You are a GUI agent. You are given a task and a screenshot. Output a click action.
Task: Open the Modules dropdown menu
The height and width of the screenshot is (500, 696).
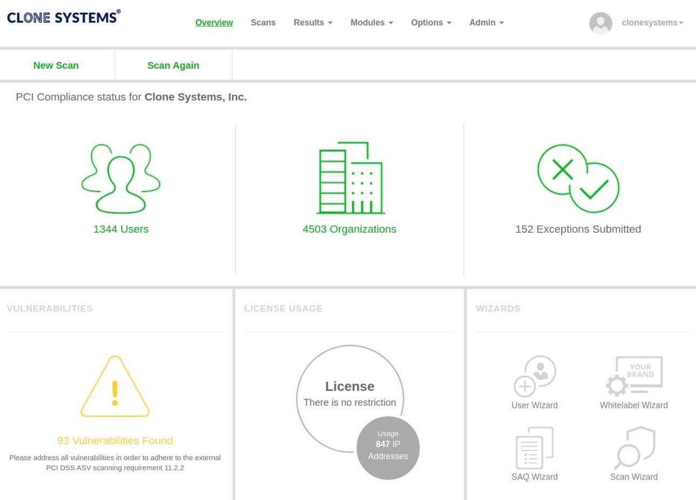372,23
